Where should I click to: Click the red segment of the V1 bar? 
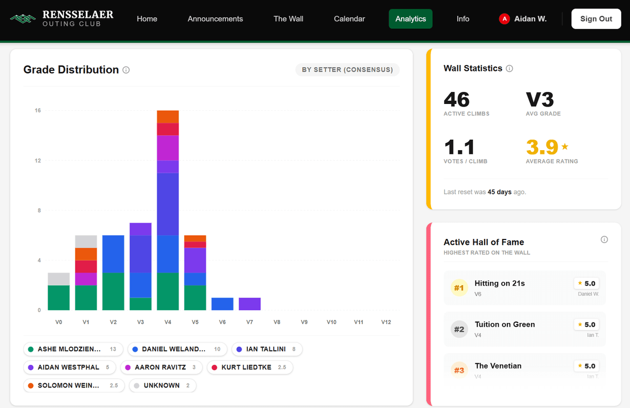(86, 266)
